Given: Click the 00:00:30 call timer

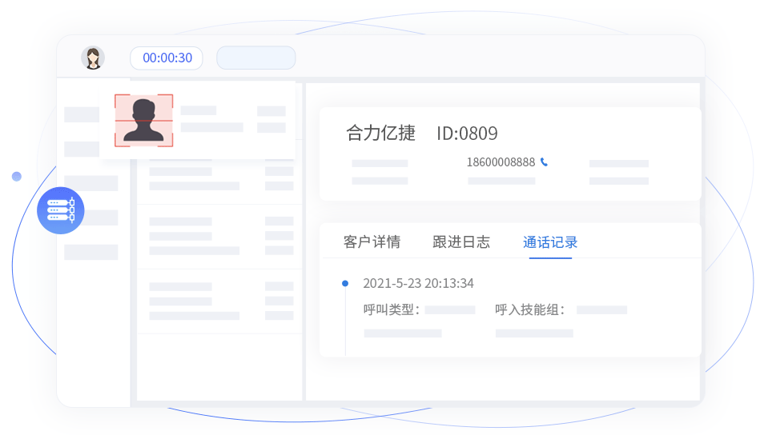Looking at the screenshot, I should tap(167, 58).
